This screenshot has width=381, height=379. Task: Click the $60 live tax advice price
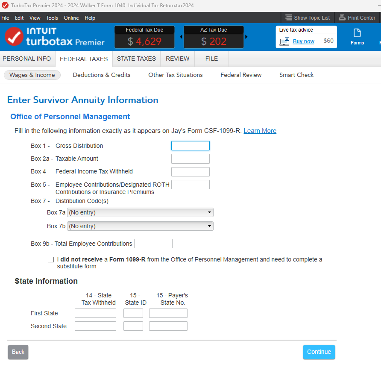[328, 41]
